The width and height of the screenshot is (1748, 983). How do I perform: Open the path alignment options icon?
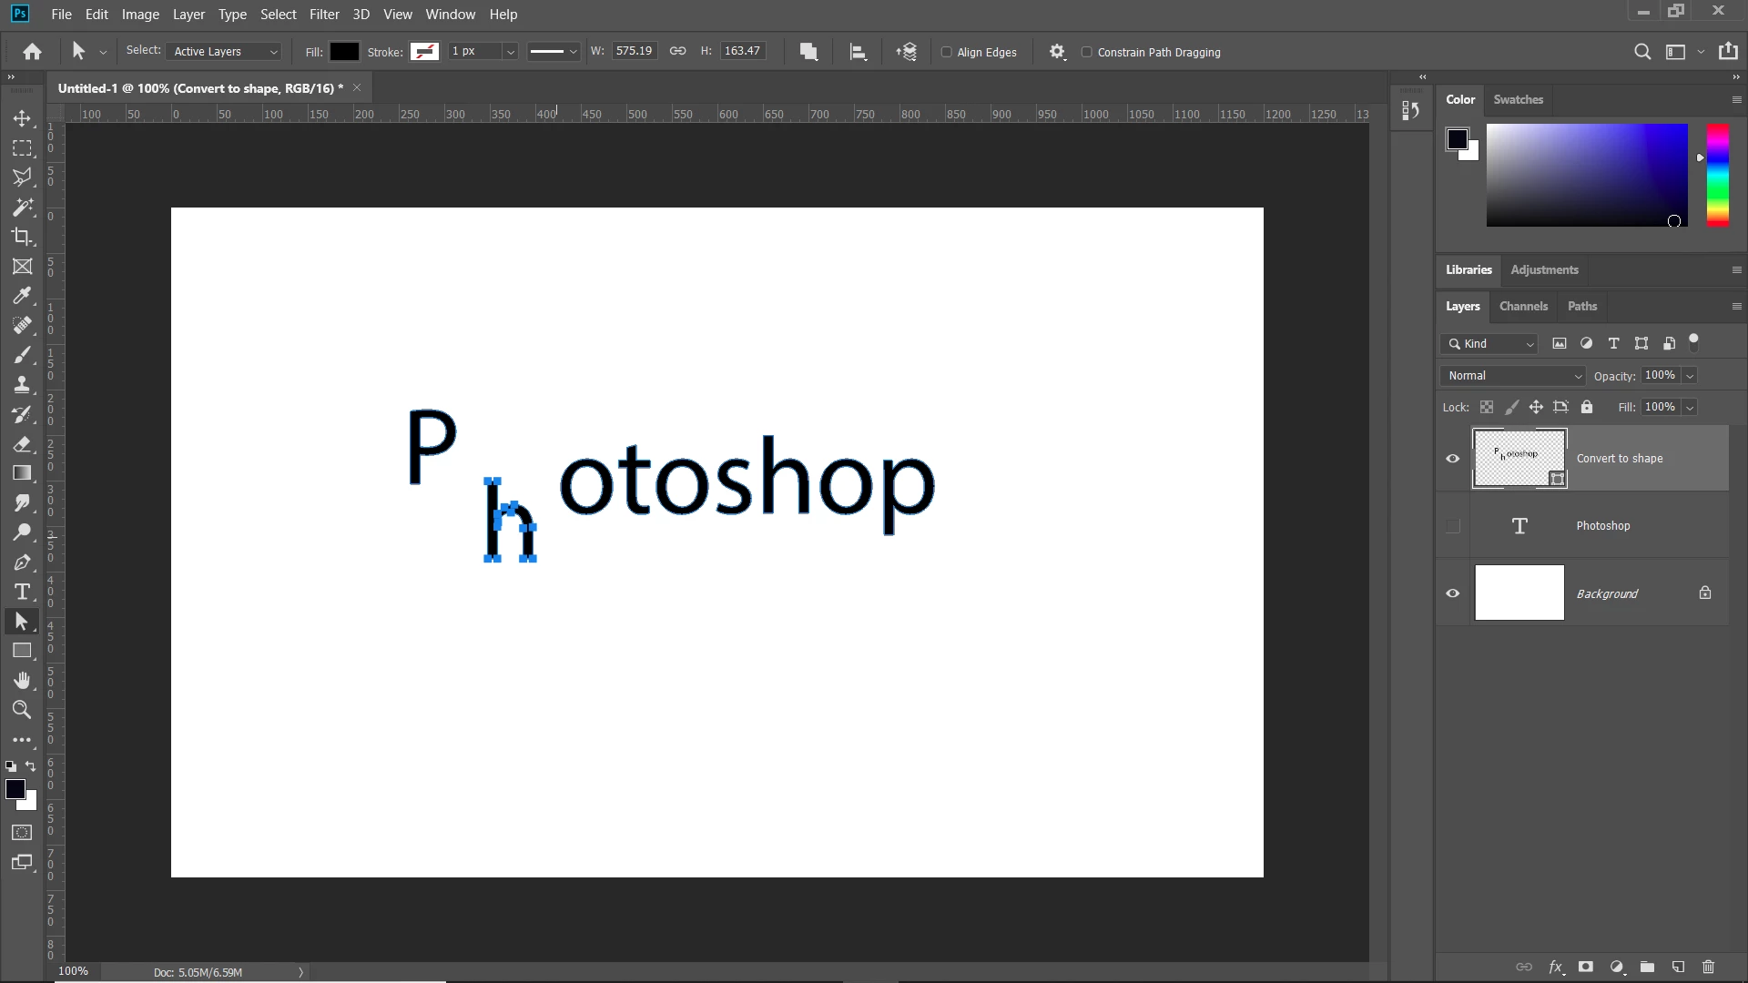click(858, 52)
